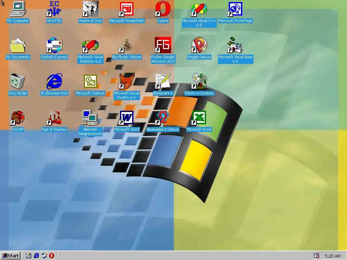The image size is (347, 260).
Task: Click Show Desktop in the quick launch bar
Action: [28, 256]
